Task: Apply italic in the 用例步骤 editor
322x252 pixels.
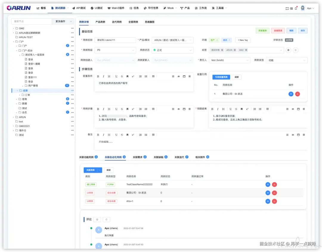Action: point(103,109)
